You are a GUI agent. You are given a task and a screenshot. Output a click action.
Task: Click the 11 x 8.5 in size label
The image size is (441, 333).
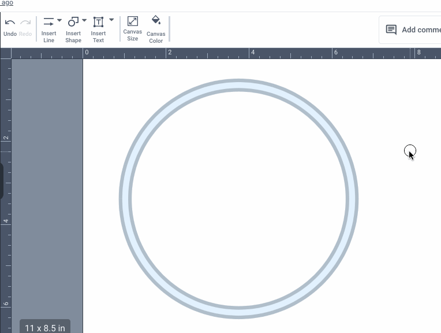click(x=45, y=328)
